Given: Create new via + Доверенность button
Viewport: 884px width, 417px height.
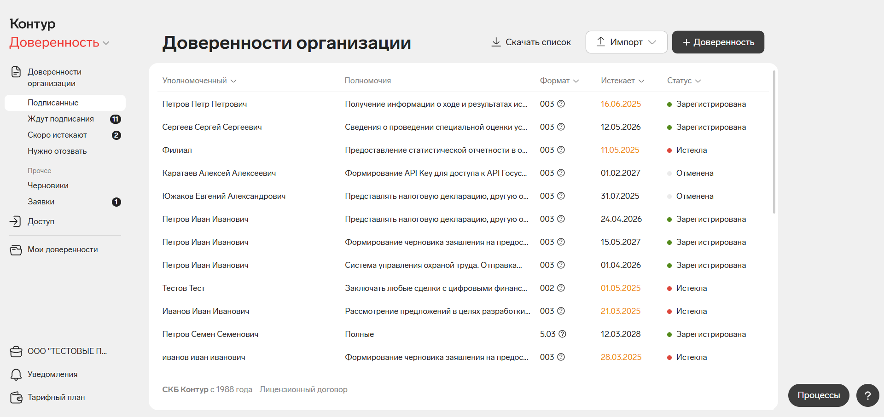Looking at the screenshot, I should [x=718, y=42].
